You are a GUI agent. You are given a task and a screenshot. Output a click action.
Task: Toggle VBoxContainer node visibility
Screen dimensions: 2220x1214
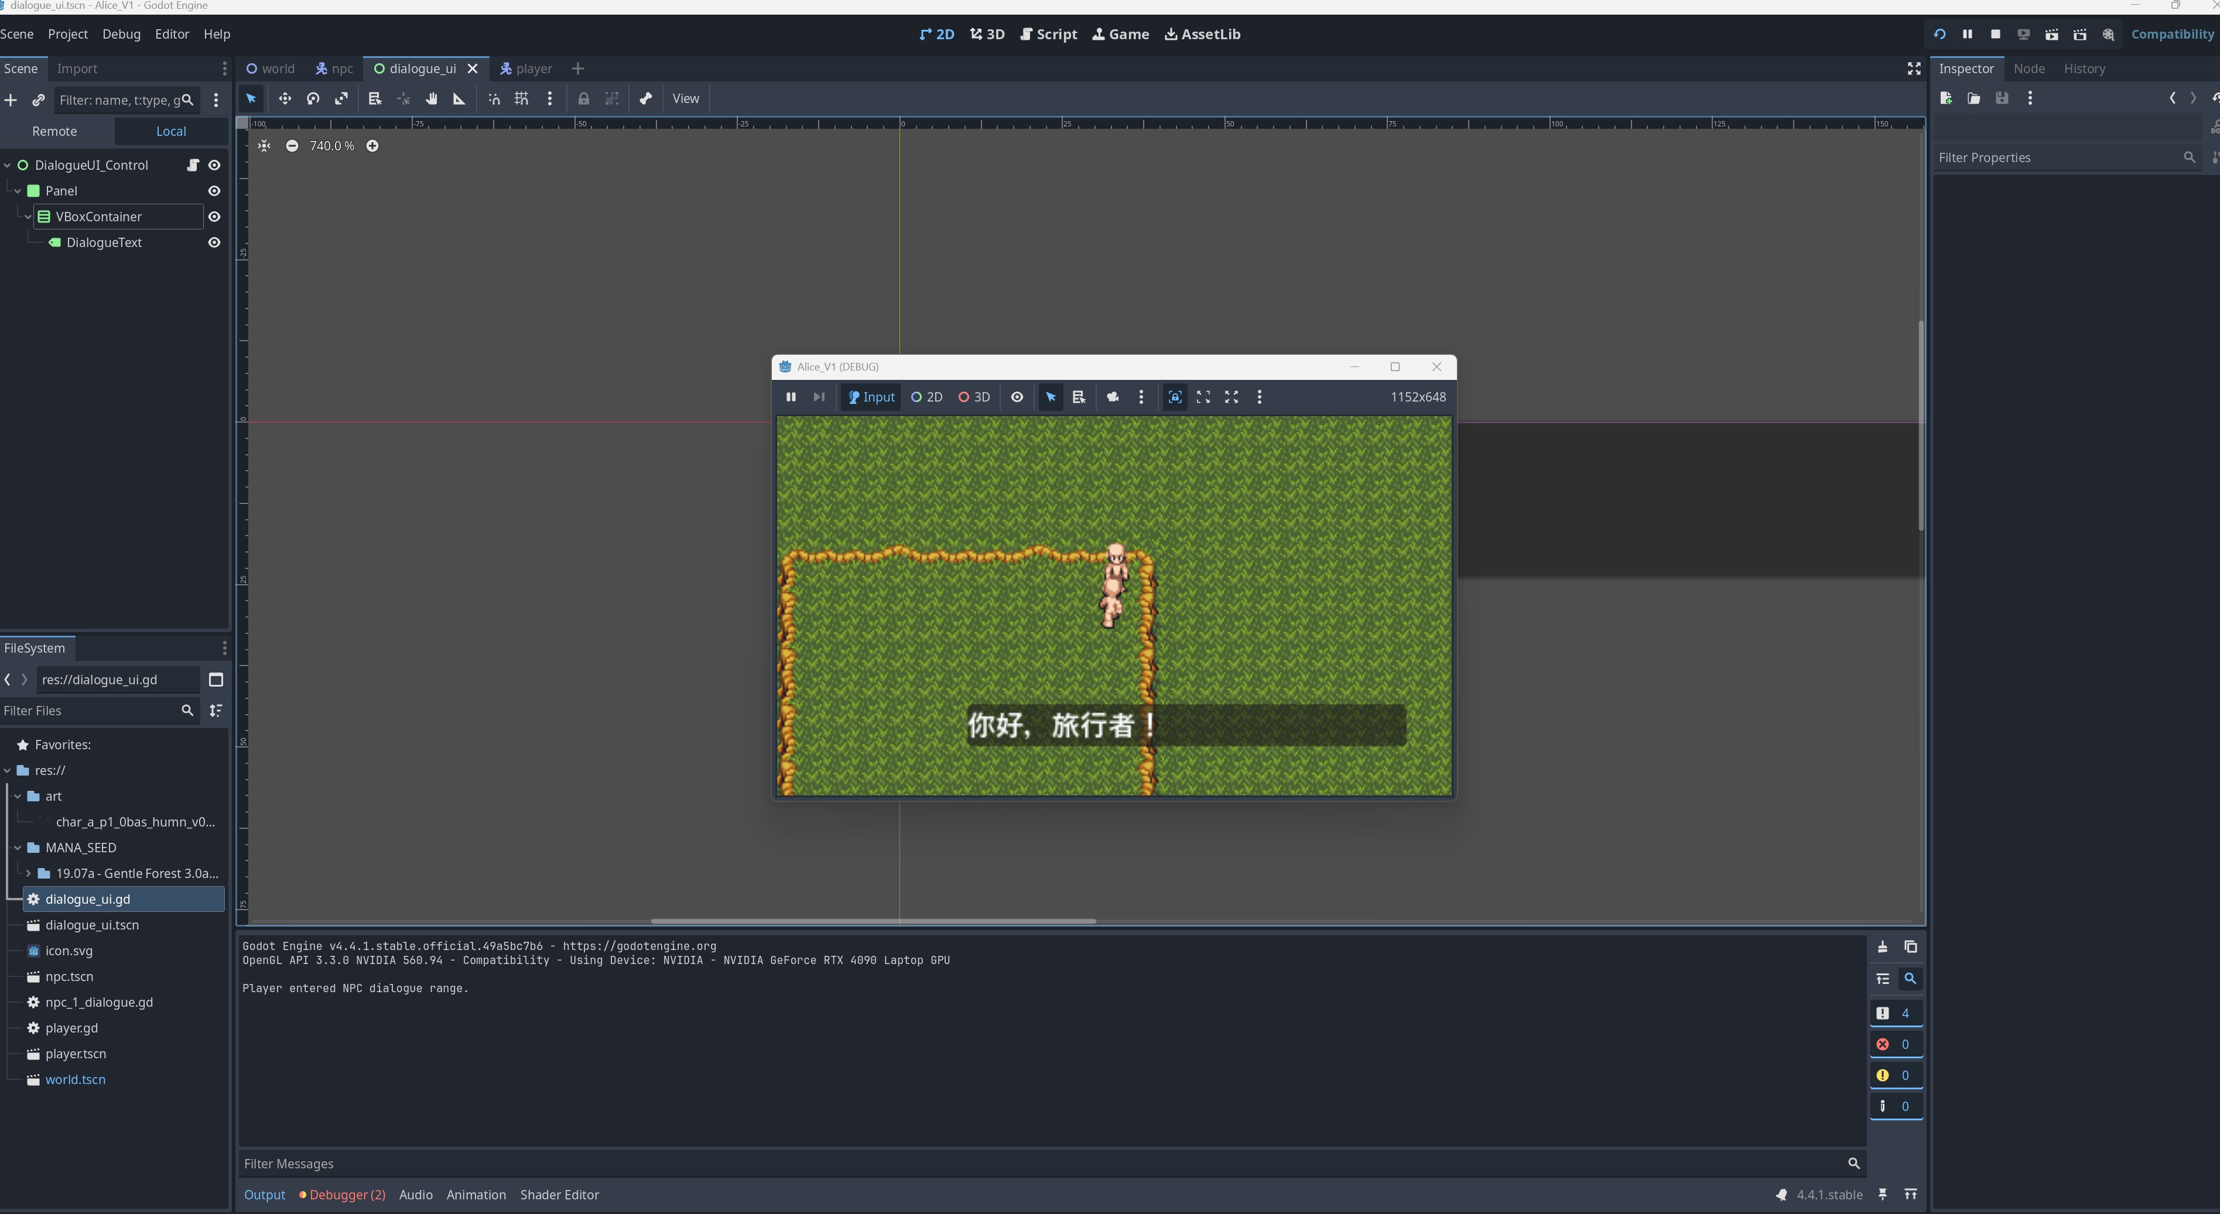(214, 216)
